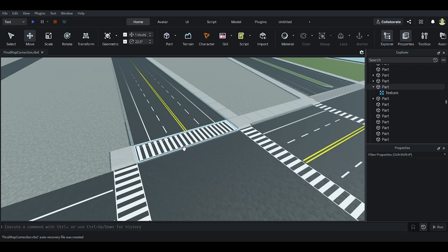Switch to the UI tab
Image resolution: width=448 pixels, height=252 pixels.
point(187,22)
